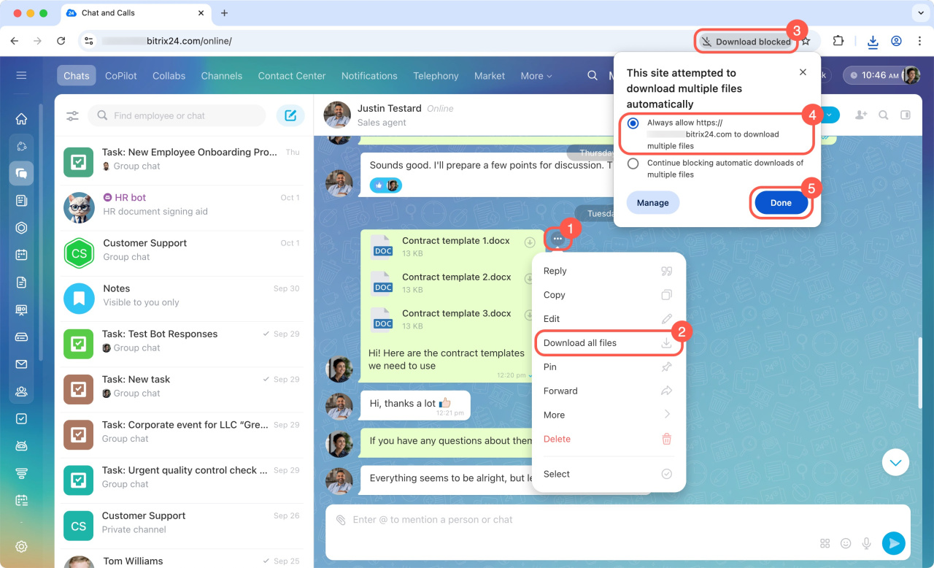This screenshot has height=568, width=934.
Task: Open the three-dot message actions button
Action: (557, 239)
